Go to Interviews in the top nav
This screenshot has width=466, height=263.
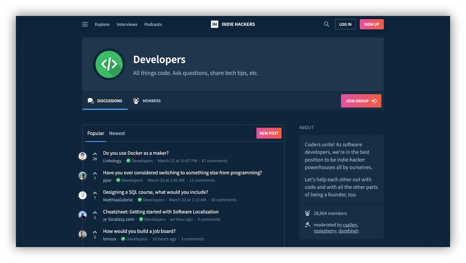pyautogui.click(x=127, y=24)
